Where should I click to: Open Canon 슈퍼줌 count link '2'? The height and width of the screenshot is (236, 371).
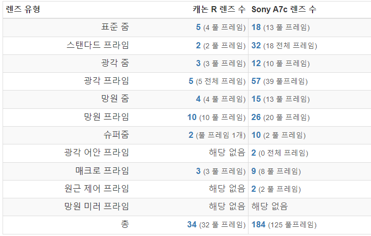pos(191,135)
